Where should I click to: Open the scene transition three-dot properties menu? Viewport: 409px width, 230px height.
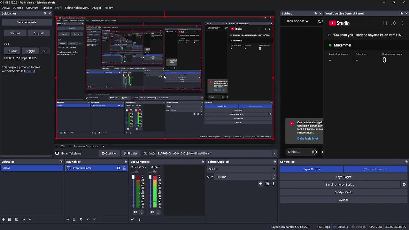274,184
